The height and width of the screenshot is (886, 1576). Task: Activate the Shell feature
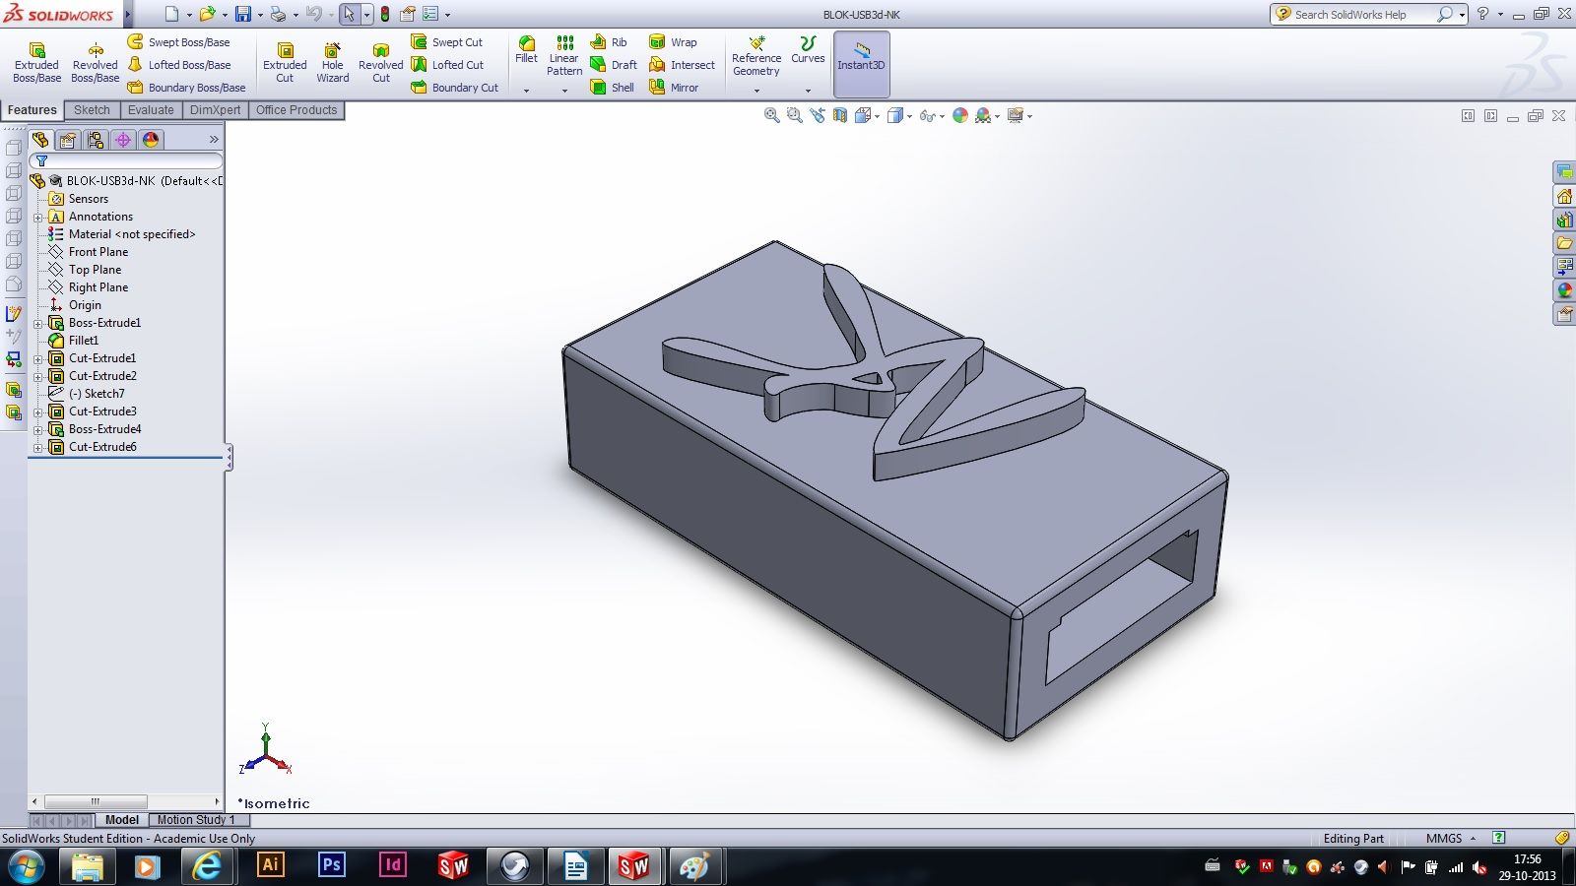(x=611, y=87)
